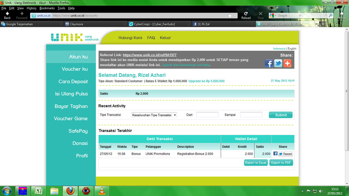
Task: Click Export to PDF button
Action: click(x=281, y=163)
